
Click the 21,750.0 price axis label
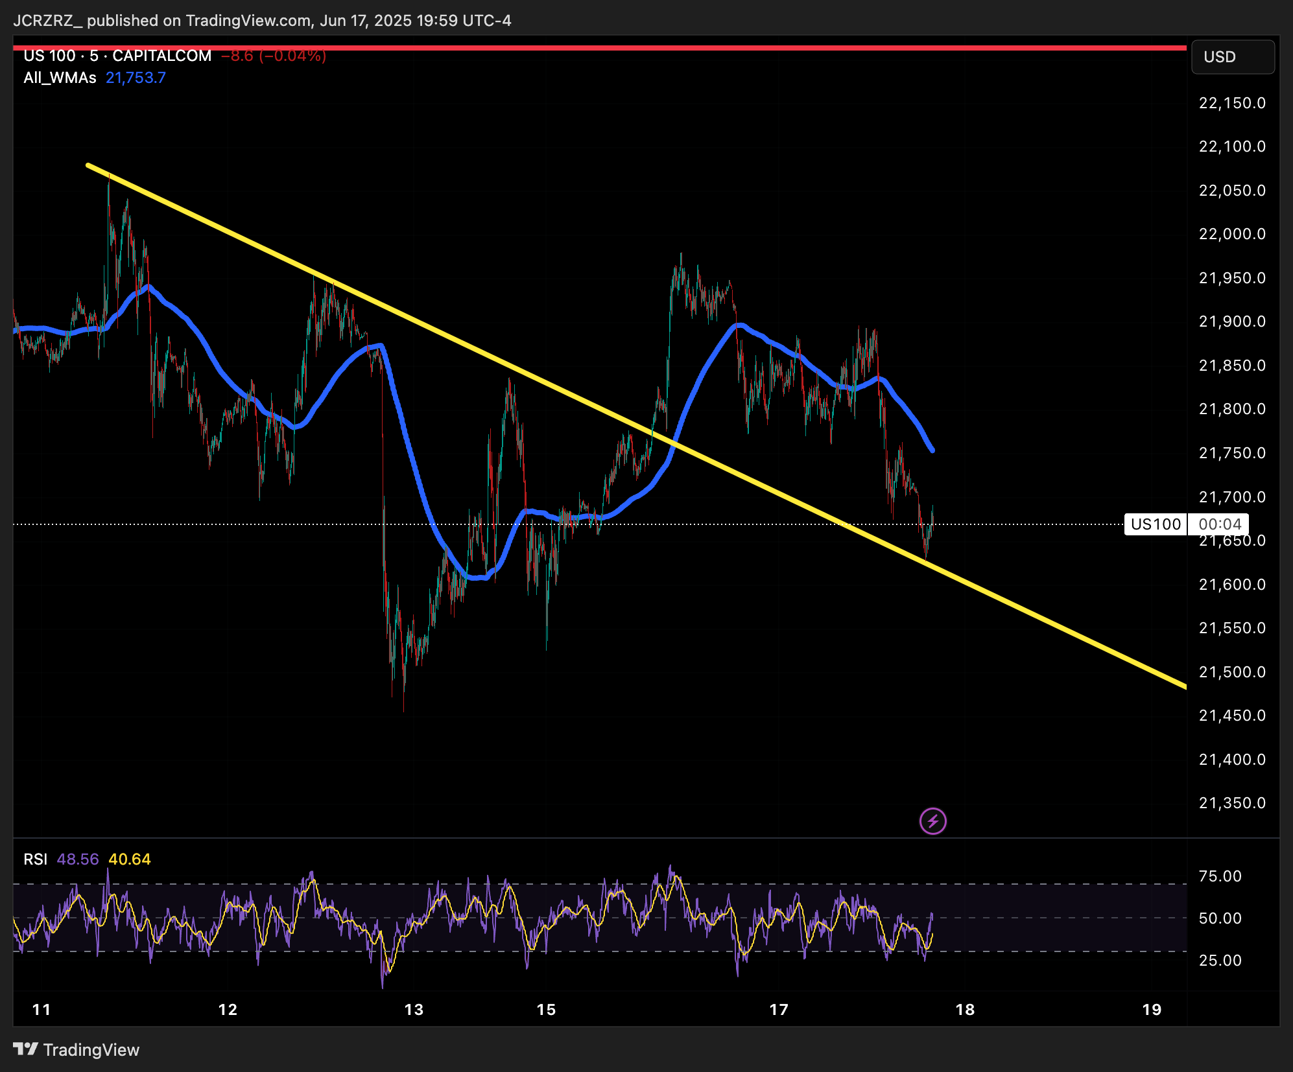[1232, 453]
